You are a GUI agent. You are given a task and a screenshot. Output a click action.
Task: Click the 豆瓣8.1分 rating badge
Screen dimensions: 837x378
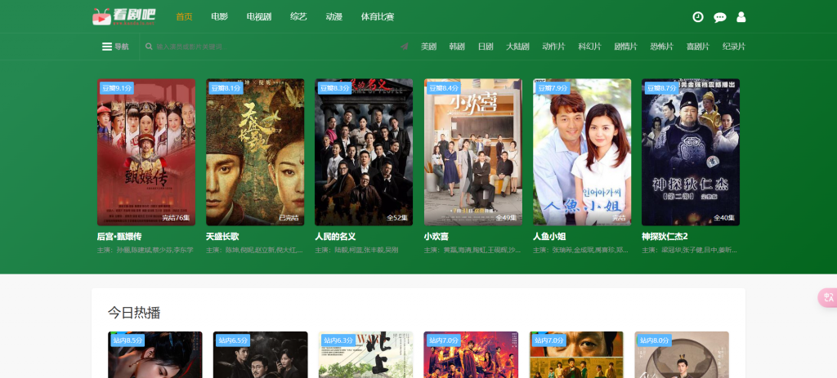226,88
